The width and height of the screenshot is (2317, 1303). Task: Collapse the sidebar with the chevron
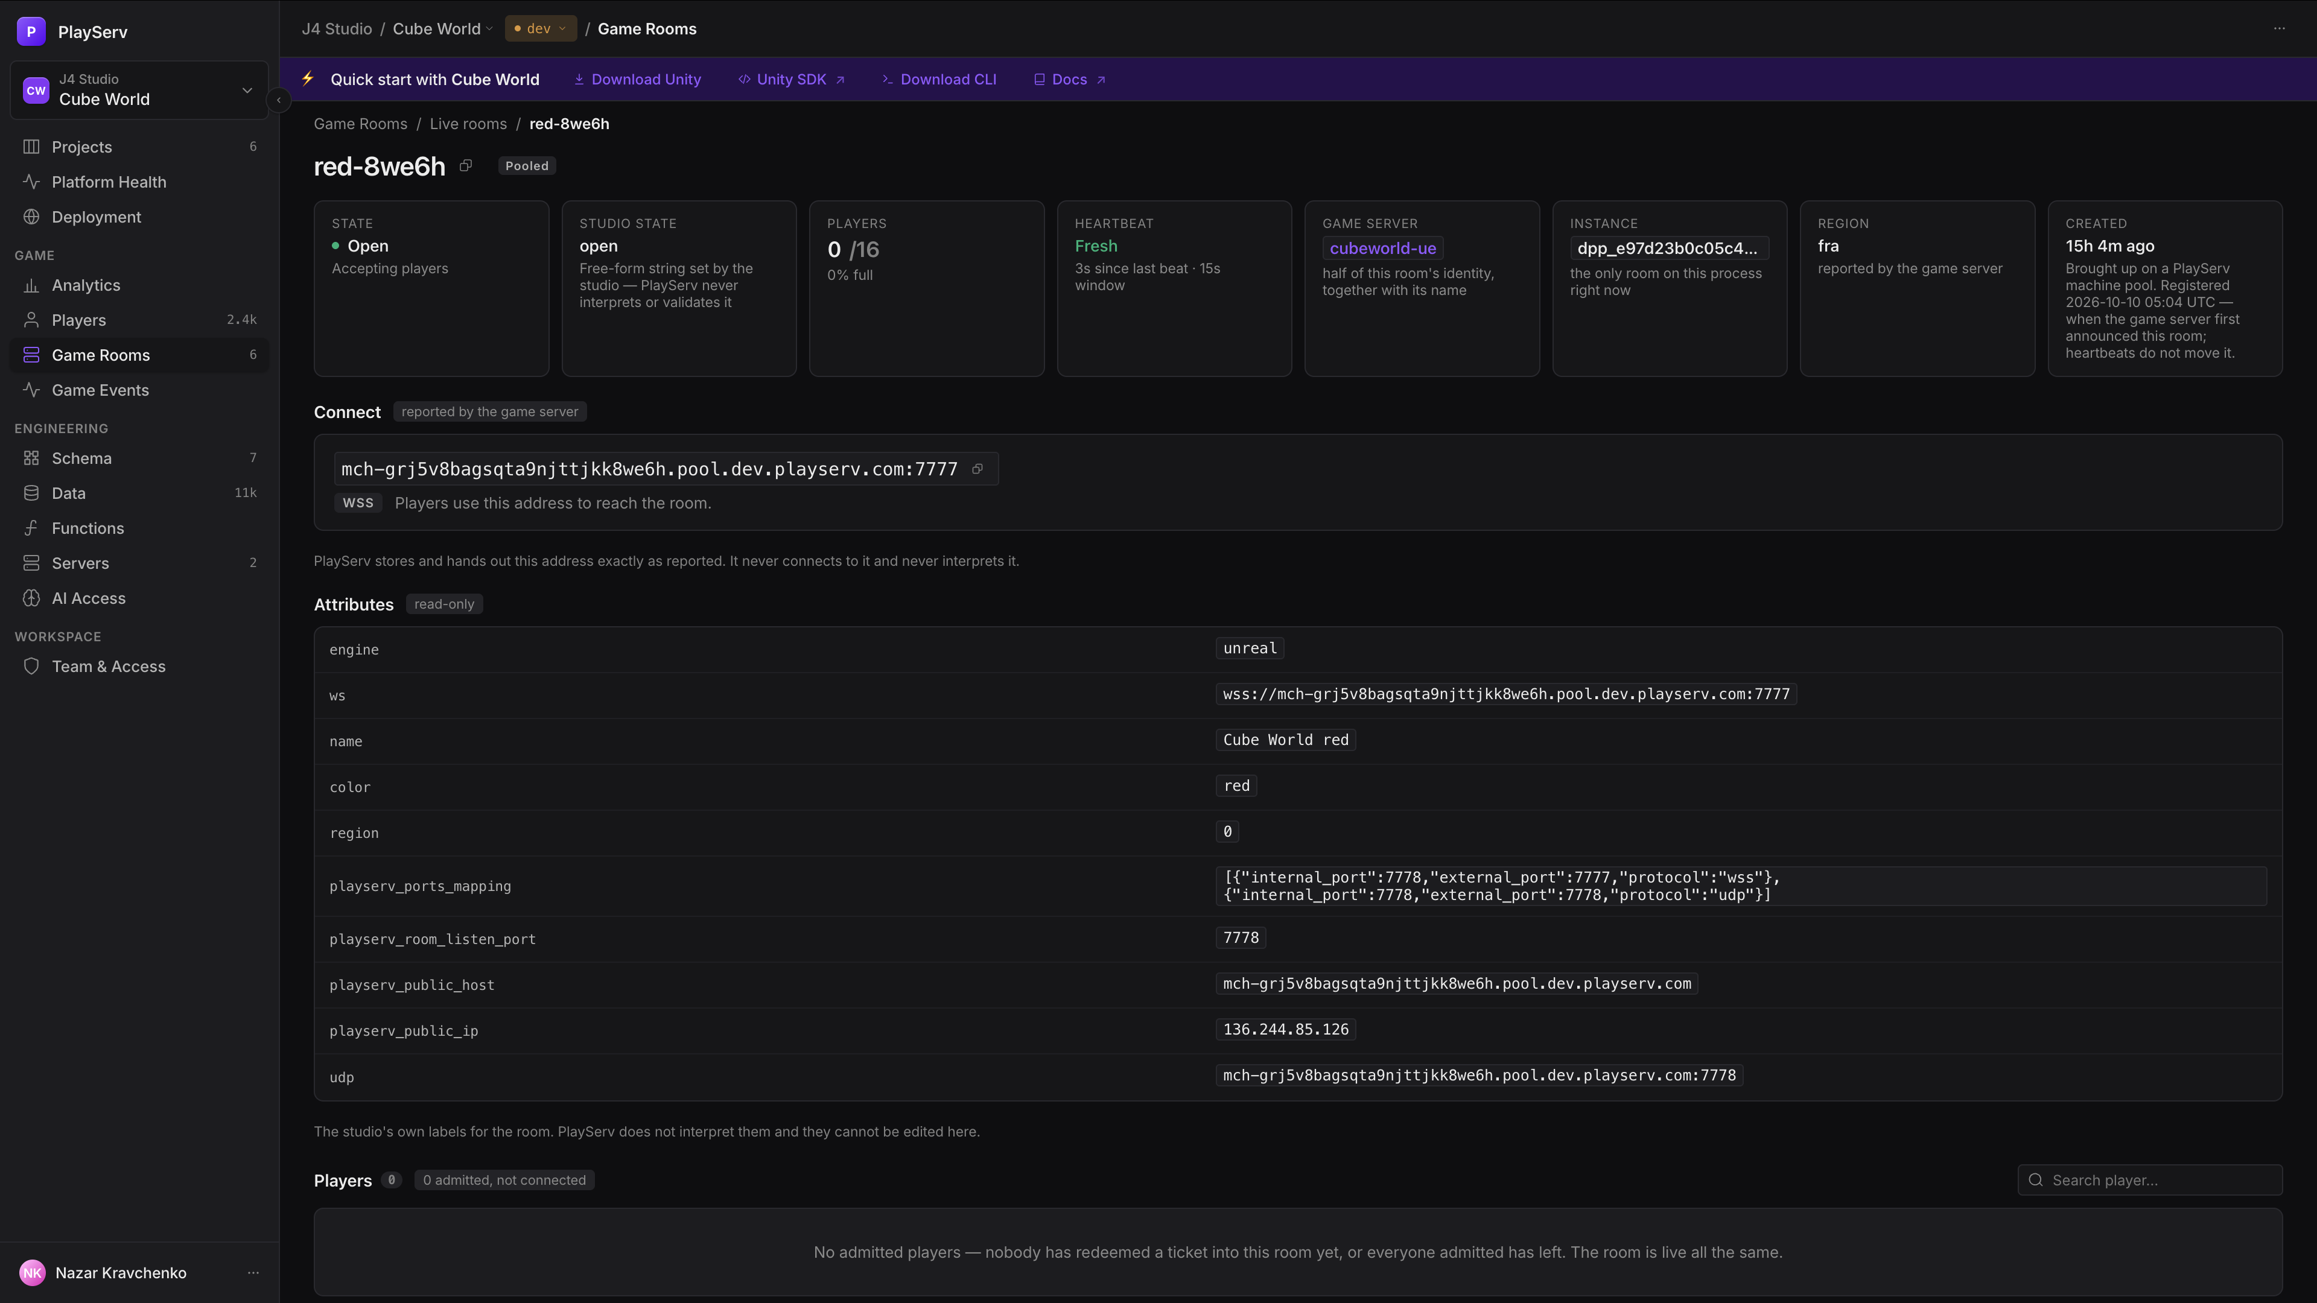[279, 100]
